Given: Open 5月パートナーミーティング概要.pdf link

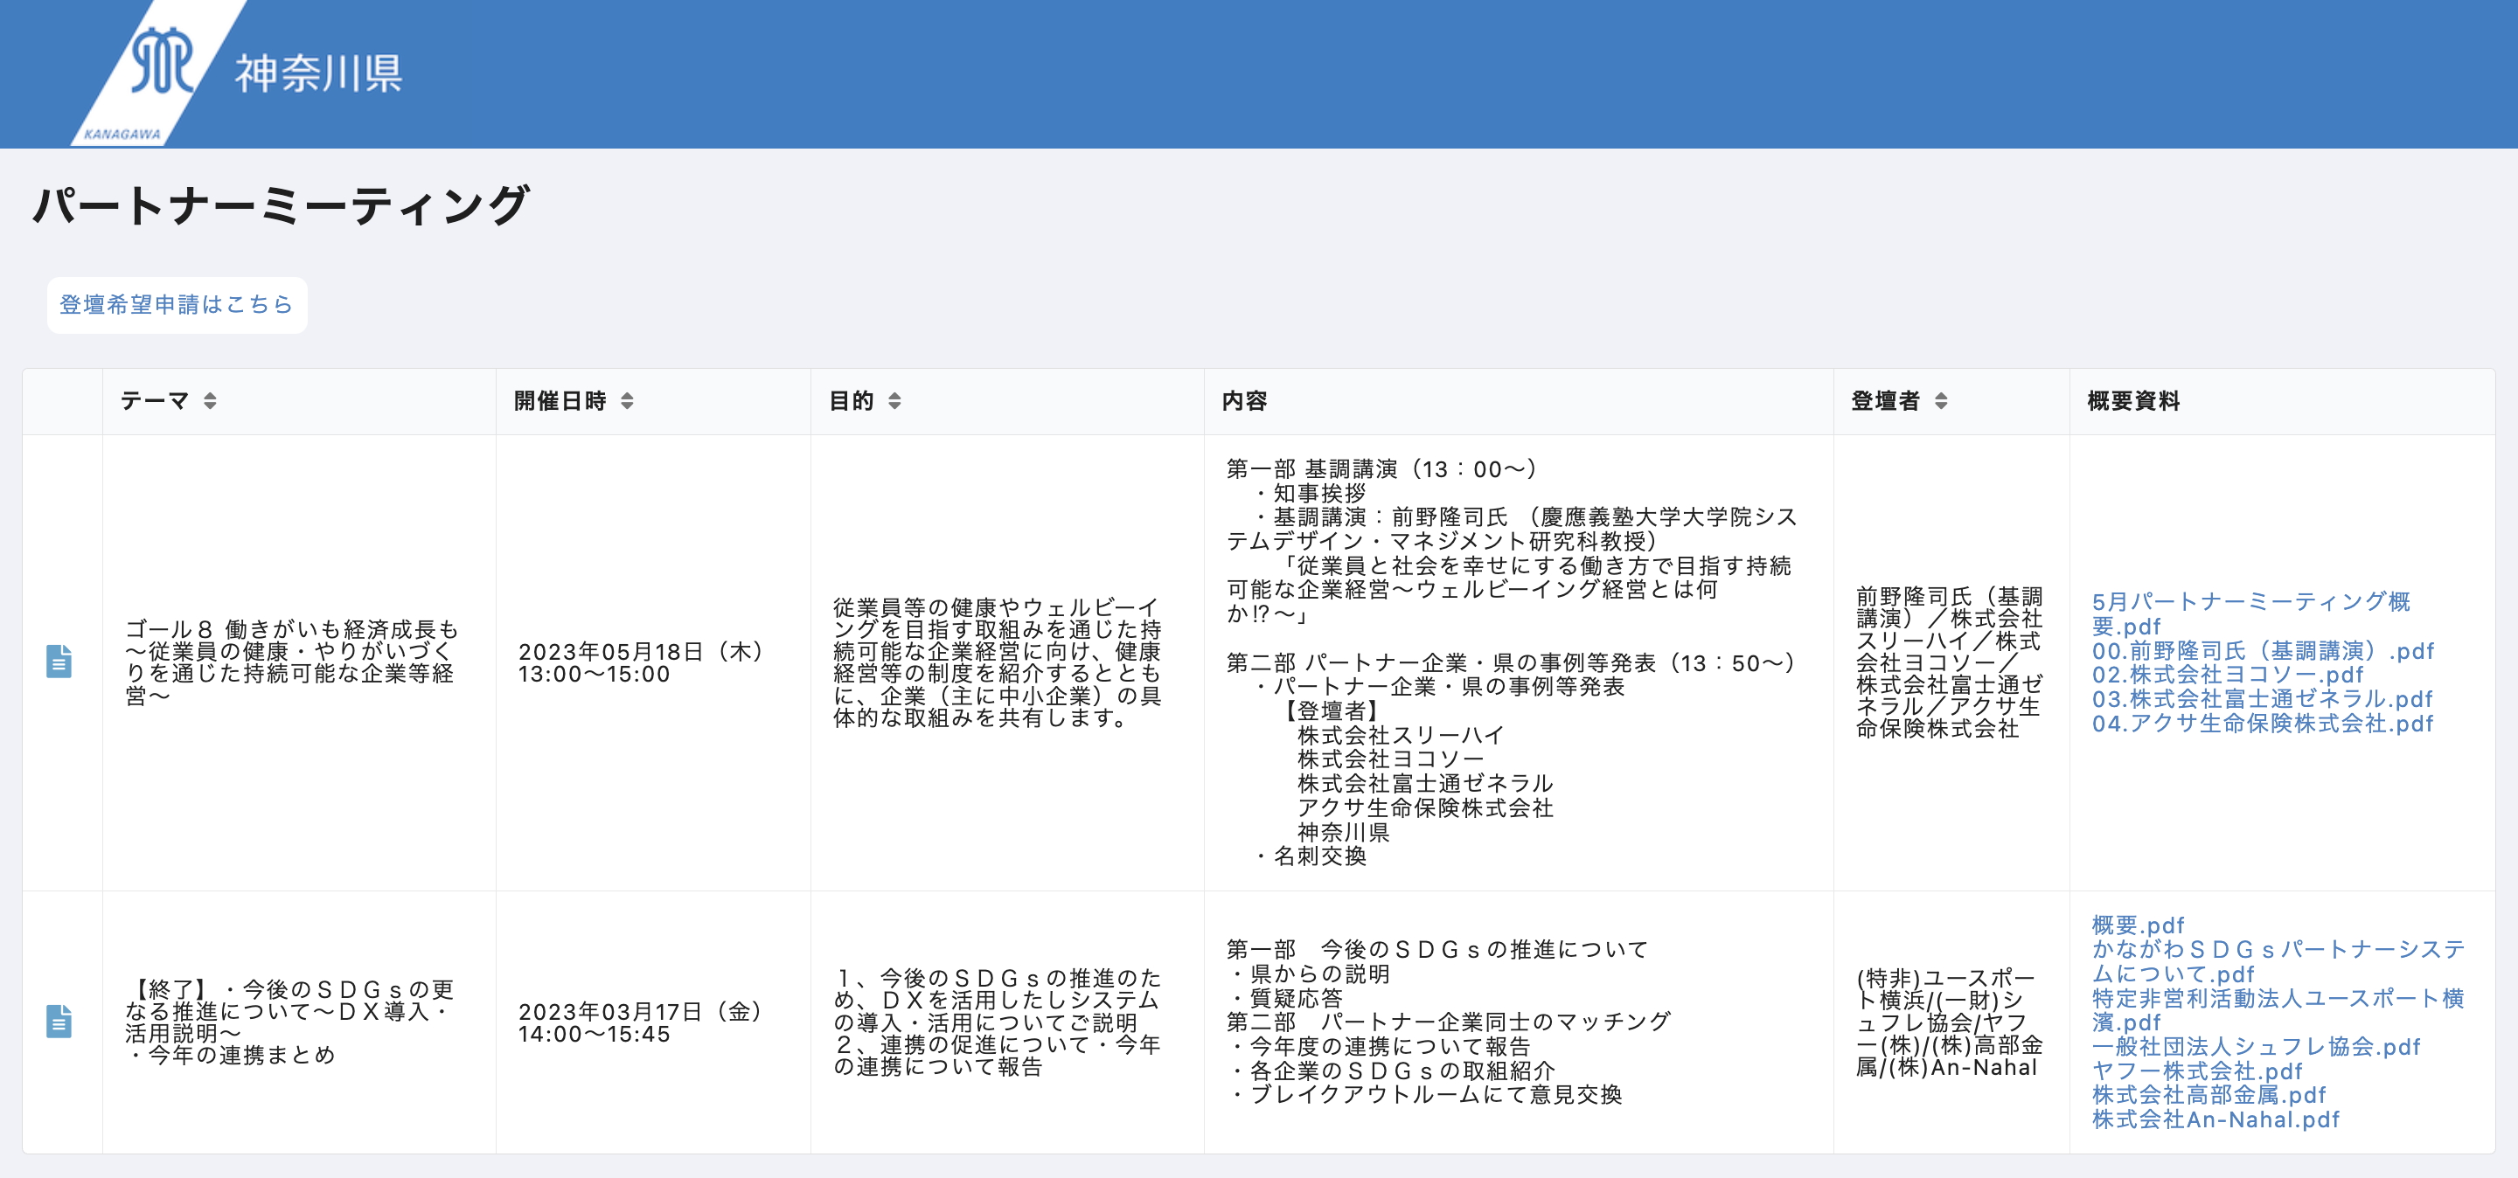Looking at the screenshot, I should pyautogui.click(x=2250, y=602).
